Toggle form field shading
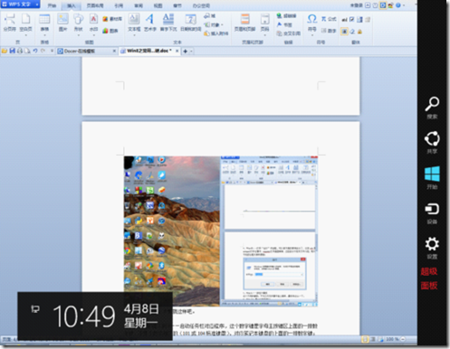450x349 pixels. pyautogui.click(x=344, y=32)
